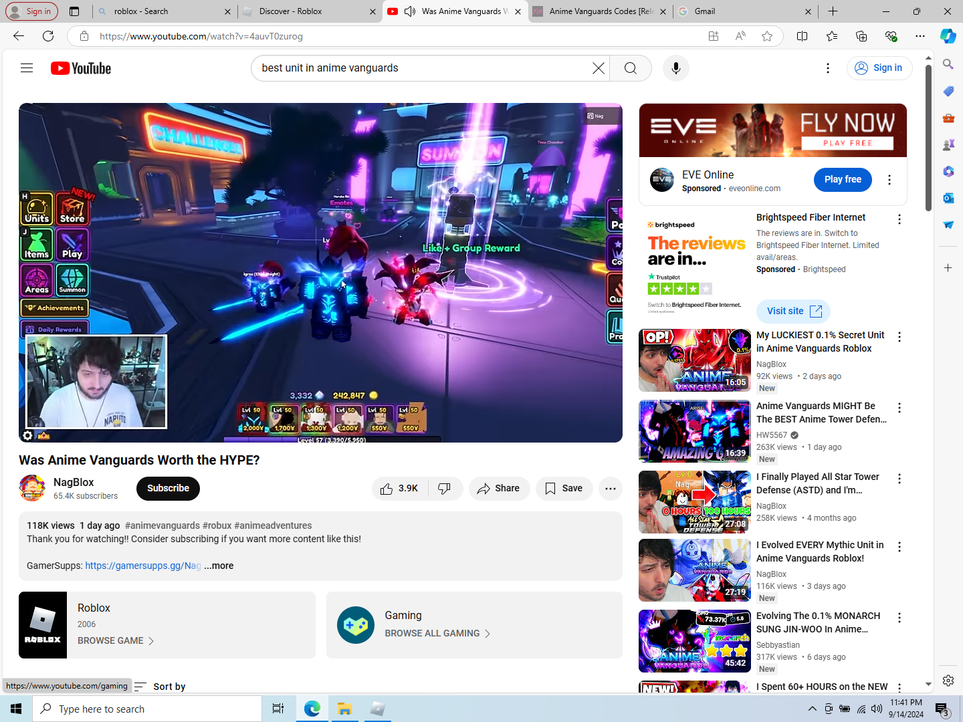Click the taskbar search box
The image size is (963, 722).
click(x=147, y=709)
